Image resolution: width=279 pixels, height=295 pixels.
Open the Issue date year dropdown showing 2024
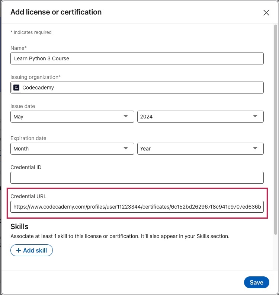[201, 117]
